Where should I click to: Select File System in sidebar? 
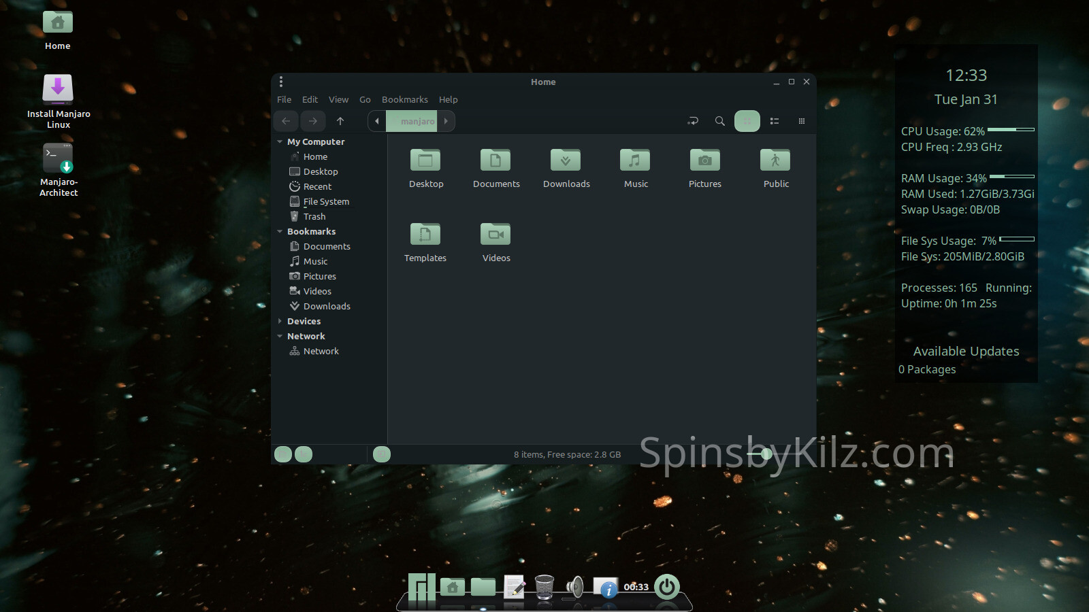[x=326, y=201]
